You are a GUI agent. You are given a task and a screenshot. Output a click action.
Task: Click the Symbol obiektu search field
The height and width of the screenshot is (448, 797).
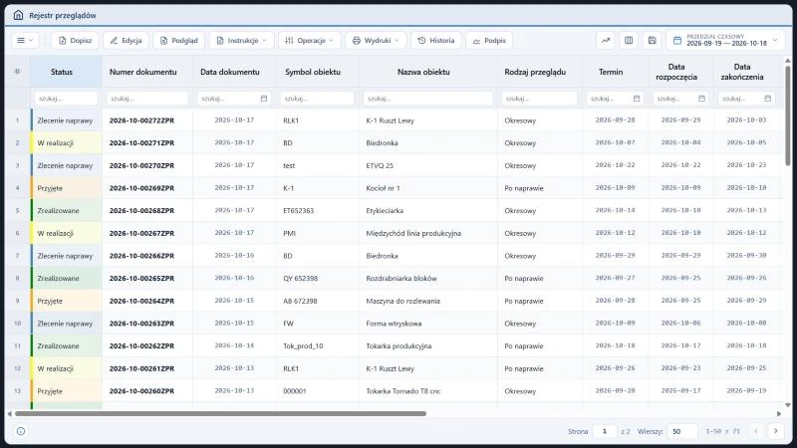point(317,98)
